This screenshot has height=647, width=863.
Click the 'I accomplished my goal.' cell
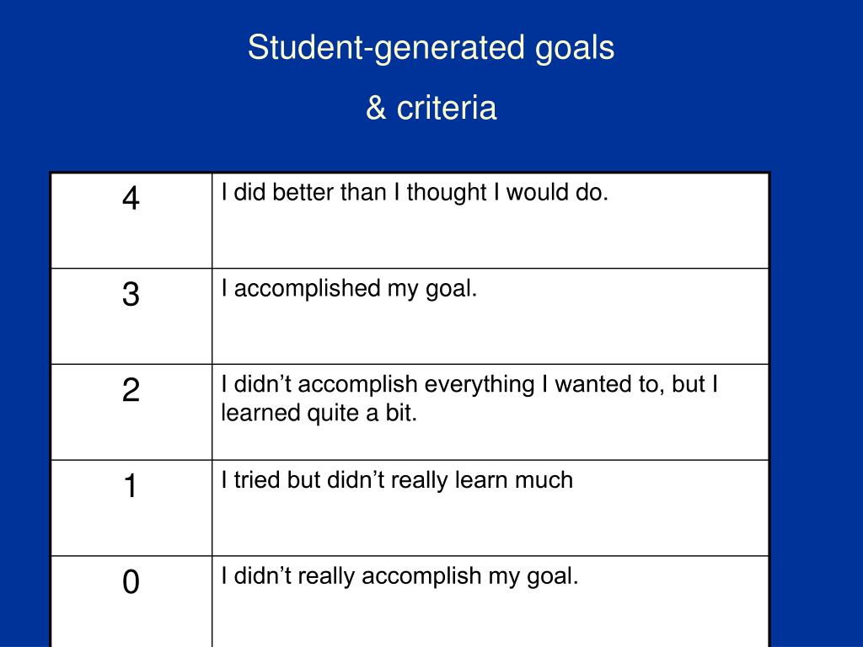pyautogui.click(x=490, y=317)
